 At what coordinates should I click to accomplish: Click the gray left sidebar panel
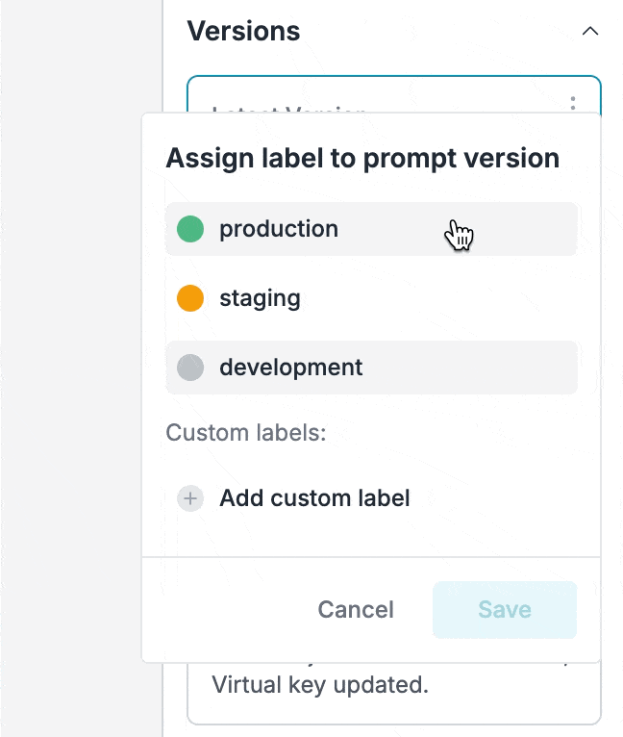pos(82,385)
